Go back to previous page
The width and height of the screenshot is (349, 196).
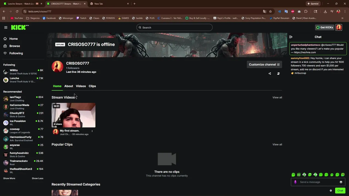click(4, 11)
